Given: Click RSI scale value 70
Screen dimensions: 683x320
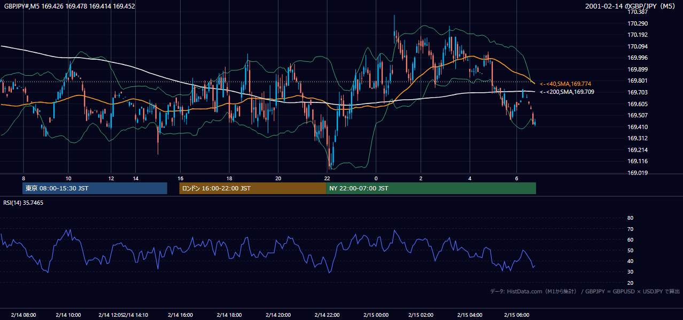Looking at the screenshot, I should [x=630, y=229].
